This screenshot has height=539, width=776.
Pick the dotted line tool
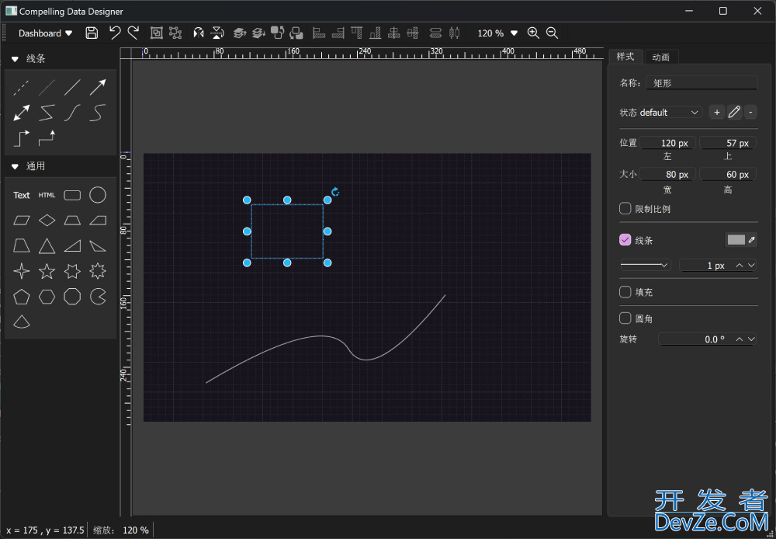pos(47,88)
